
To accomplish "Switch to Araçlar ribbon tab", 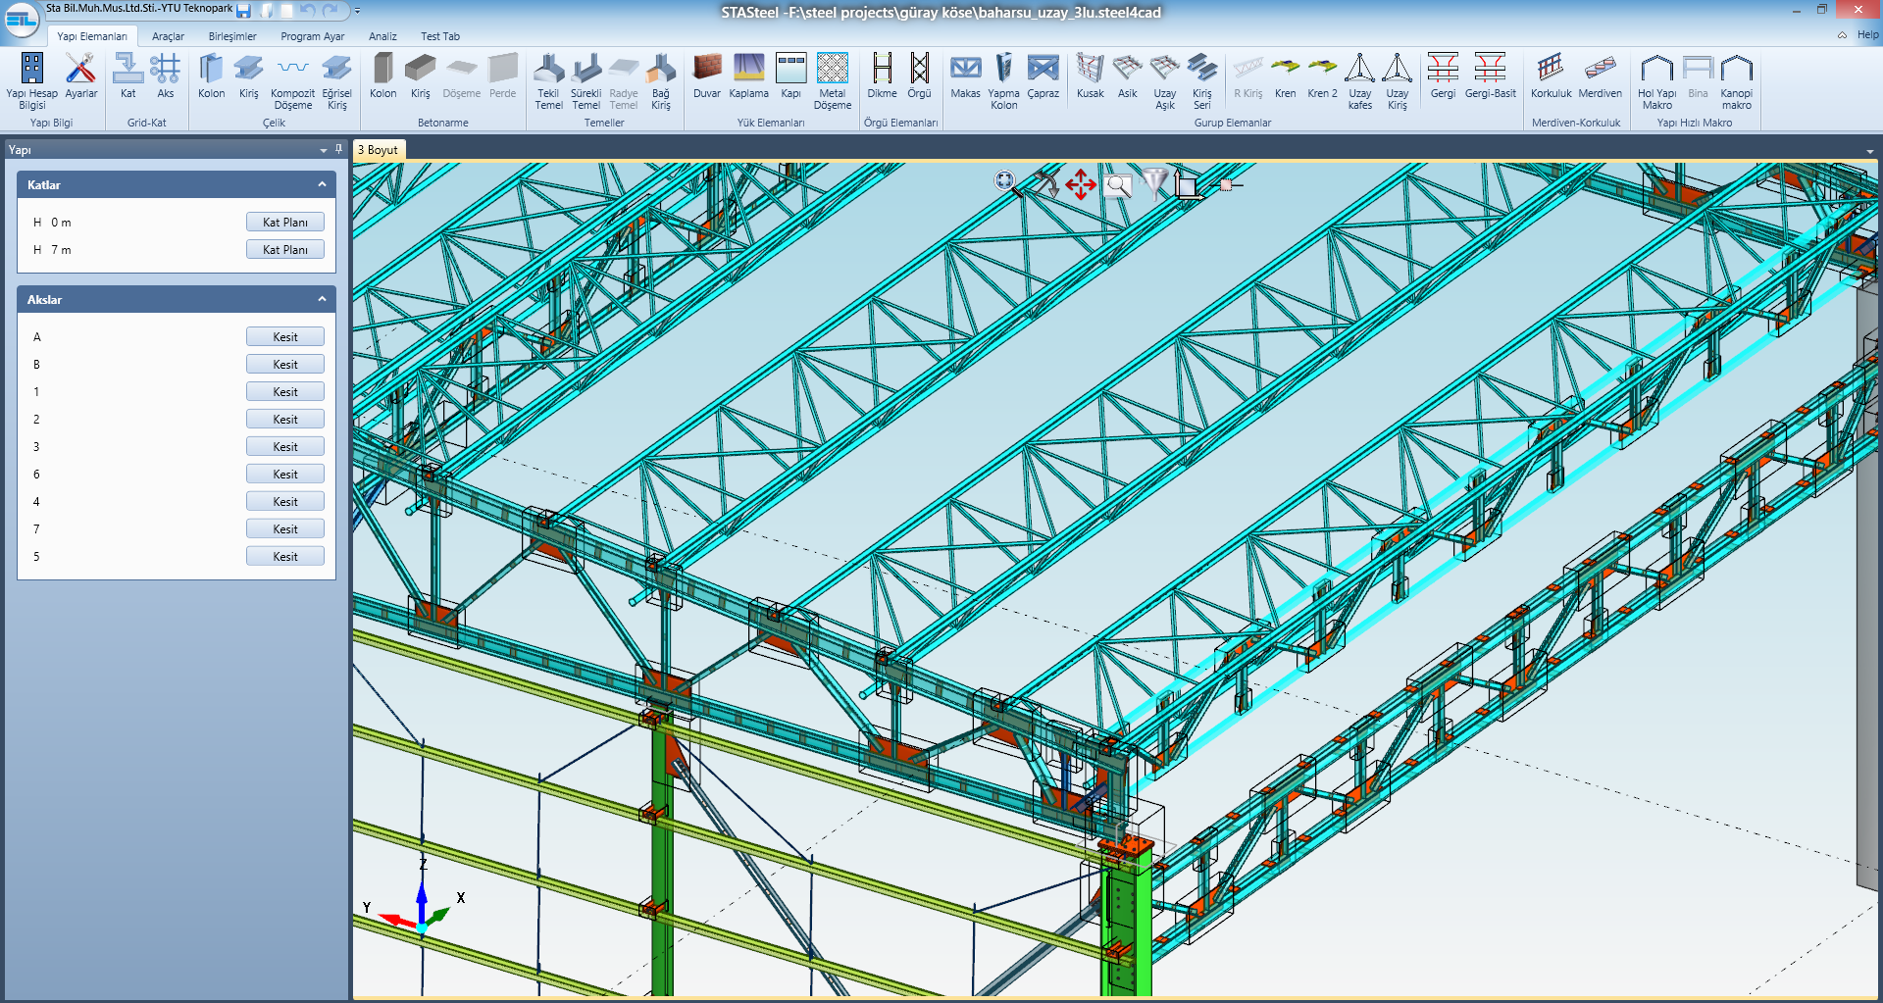I will (168, 36).
